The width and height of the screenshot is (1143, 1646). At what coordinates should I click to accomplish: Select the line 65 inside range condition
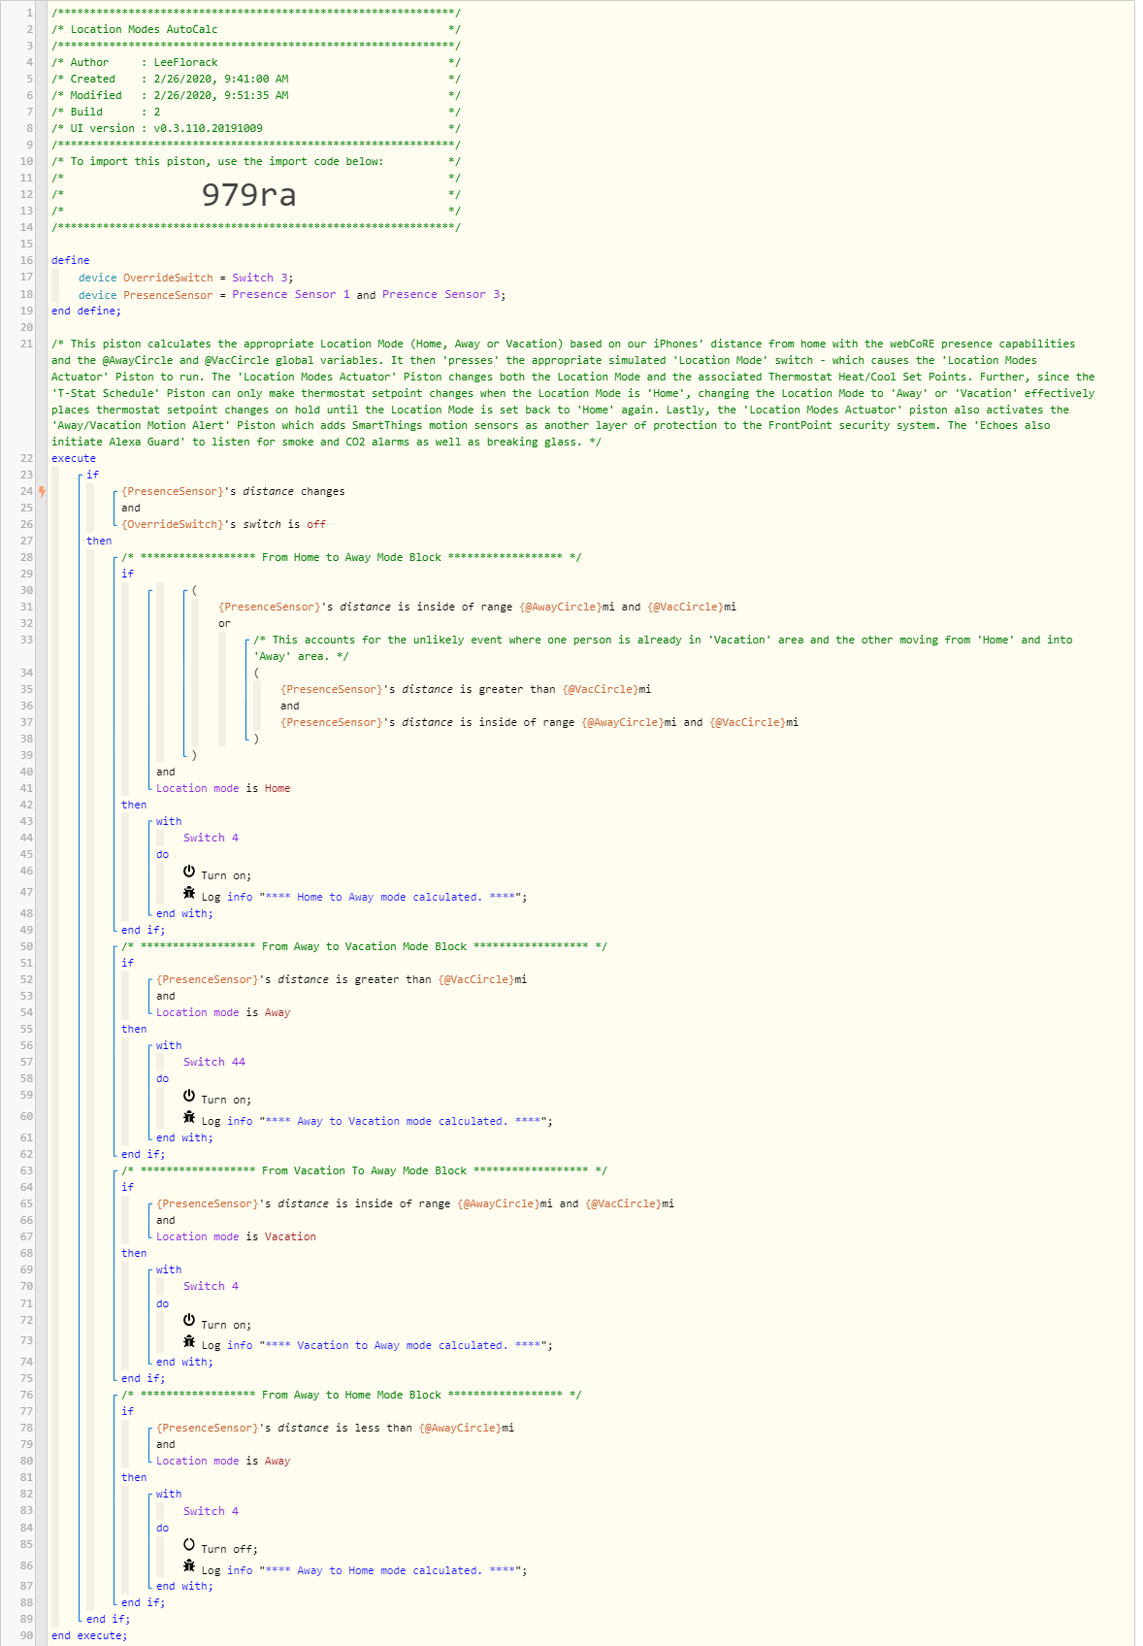415,1203
